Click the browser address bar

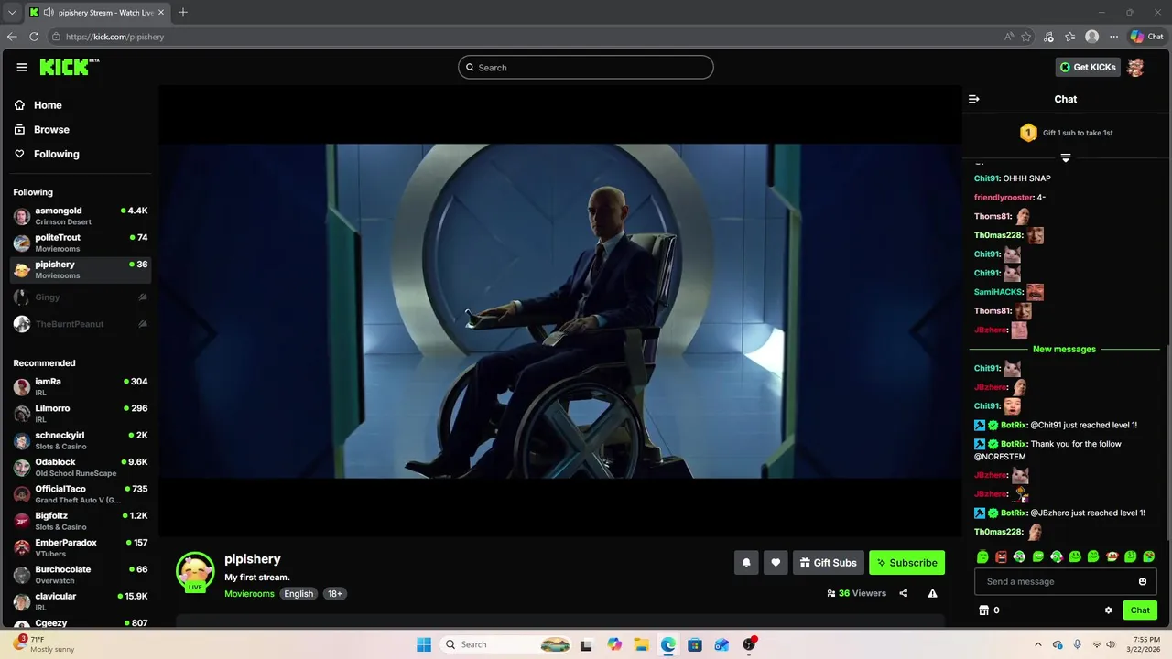(522, 37)
